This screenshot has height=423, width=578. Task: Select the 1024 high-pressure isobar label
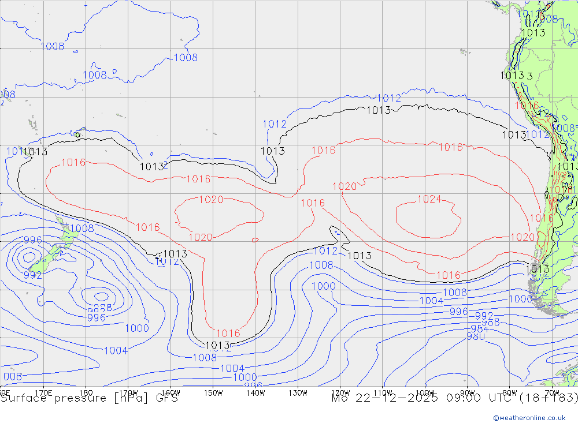pos(429,199)
